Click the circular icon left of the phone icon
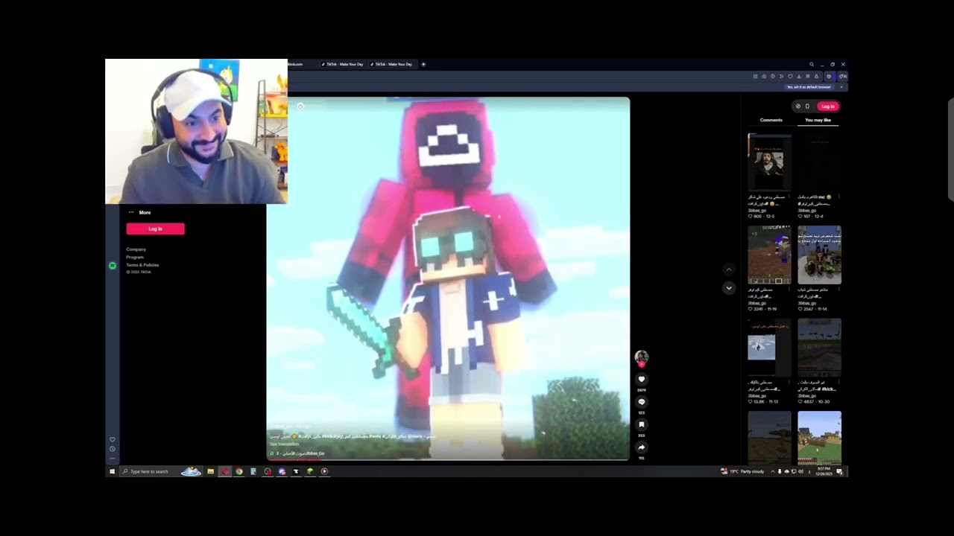The height and width of the screenshot is (536, 954). click(x=797, y=106)
